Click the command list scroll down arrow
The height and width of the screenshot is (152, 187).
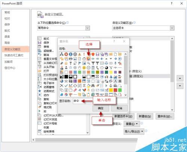(88, 133)
